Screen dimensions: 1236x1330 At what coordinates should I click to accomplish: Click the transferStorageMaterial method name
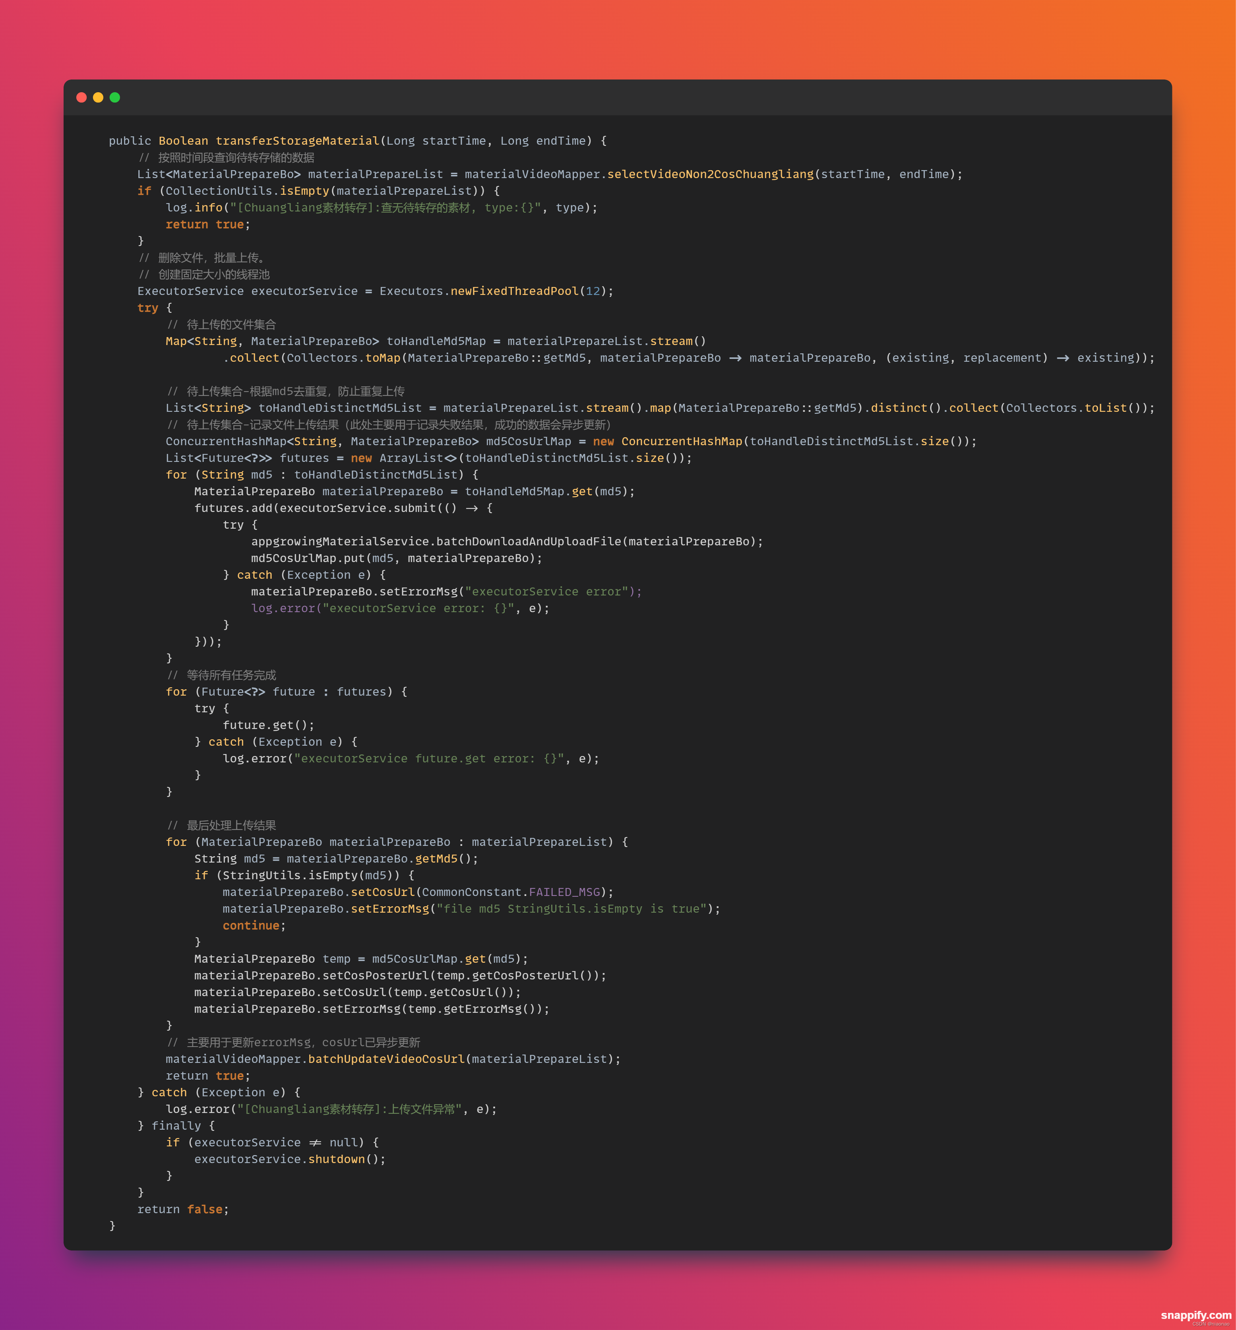coord(297,140)
